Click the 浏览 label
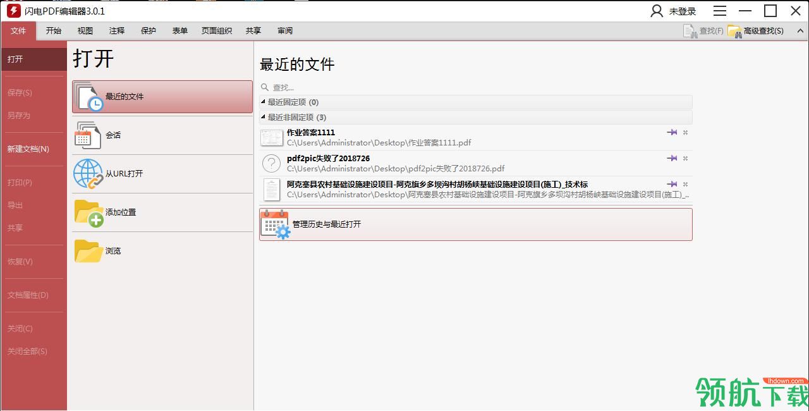Image resolution: width=809 pixels, height=411 pixels. click(113, 251)
